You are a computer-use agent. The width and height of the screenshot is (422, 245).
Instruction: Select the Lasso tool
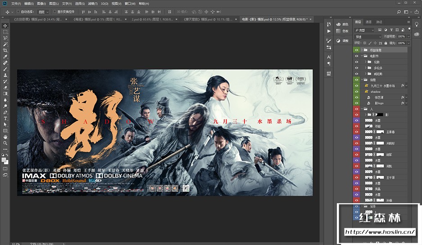click(5, 38)
